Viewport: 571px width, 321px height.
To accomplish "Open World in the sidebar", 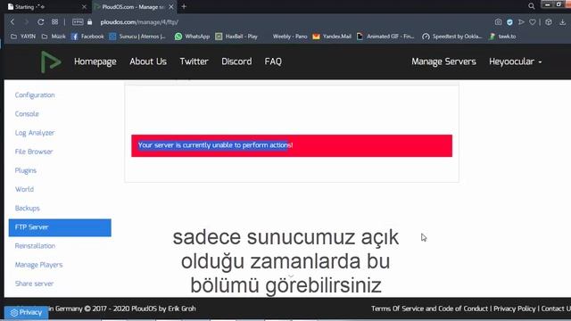I will click(x=24, y=189).
